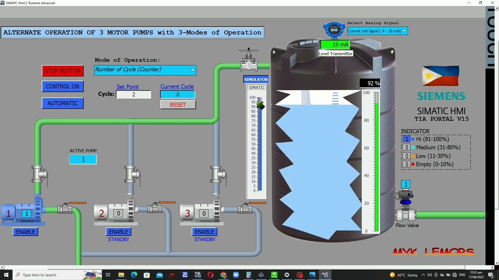Image resolution: width=499 pixels, height=280 pixels.
Task: Click the gate valve above the tank inlet
Action: pos(249,60)
